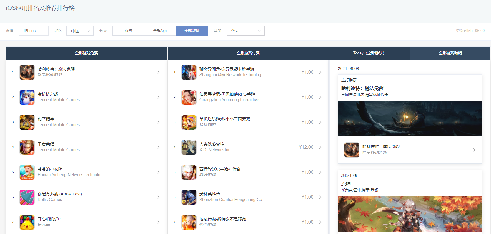Screen dimensions: 491x234
Task: Click chevron for 开心消消乐 row
Action: pyautogui.click(x=158, y=222)
